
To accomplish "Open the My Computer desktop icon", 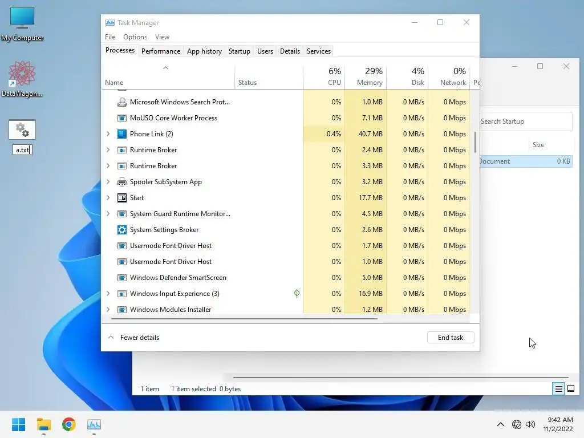I will [x=22, y=24].
